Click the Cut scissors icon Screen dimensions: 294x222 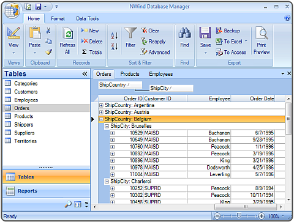(48, 31)
